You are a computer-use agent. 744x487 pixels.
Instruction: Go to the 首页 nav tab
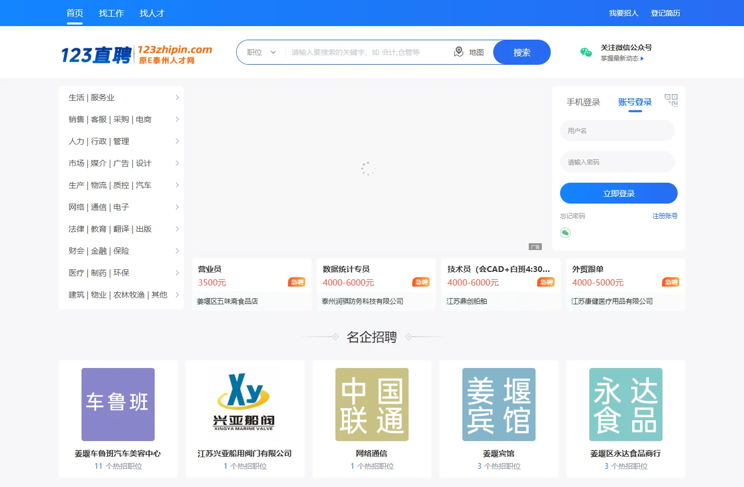(75, 13)
